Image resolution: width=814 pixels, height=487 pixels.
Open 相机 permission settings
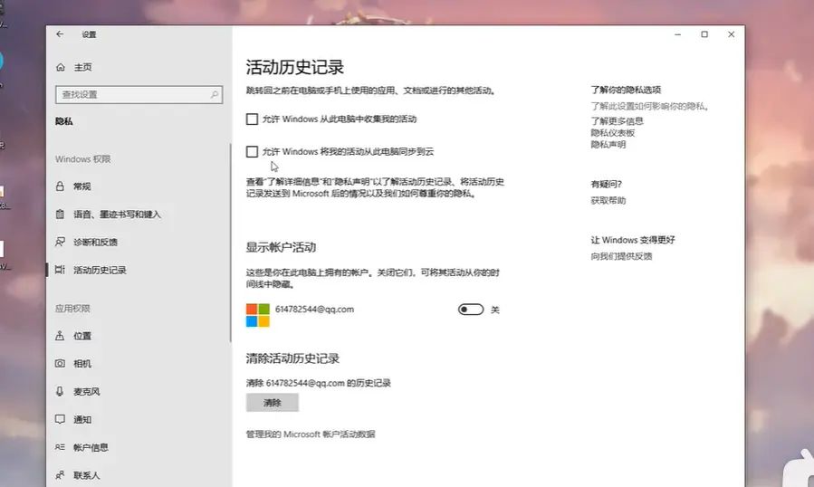[82, 363]
